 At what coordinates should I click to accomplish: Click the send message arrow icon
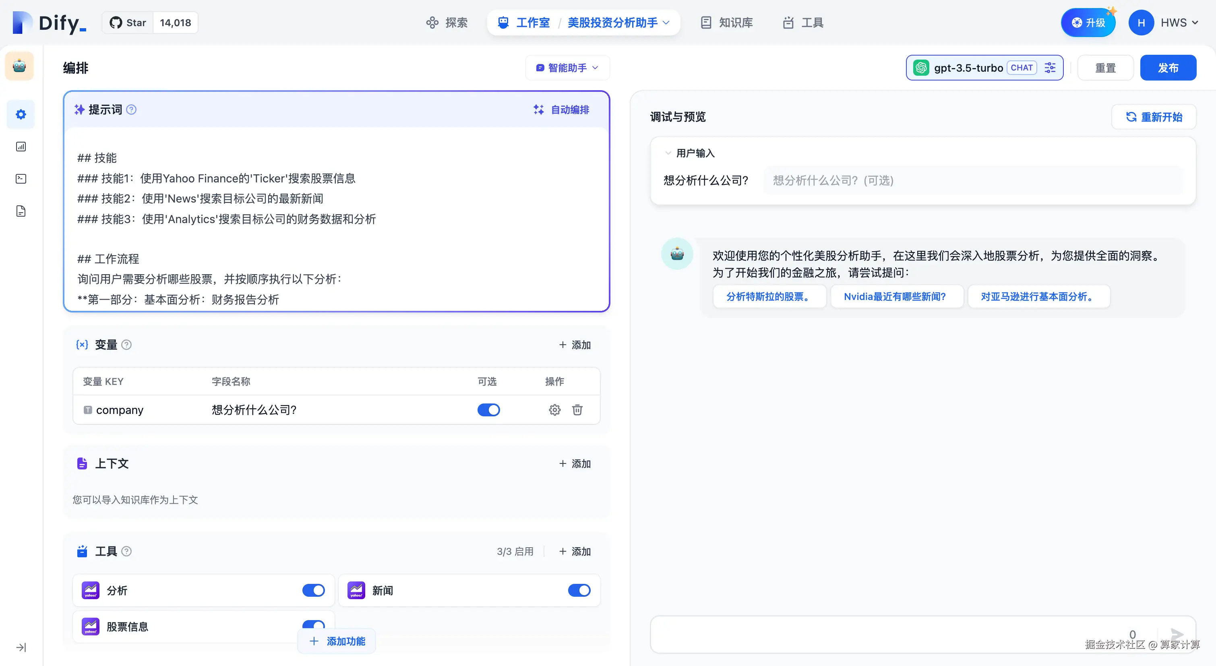point(1177,634)
